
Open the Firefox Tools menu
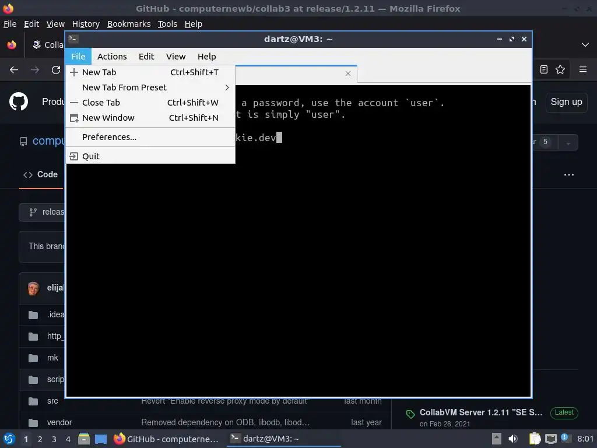pyautogui.click(x=167, y=24)
